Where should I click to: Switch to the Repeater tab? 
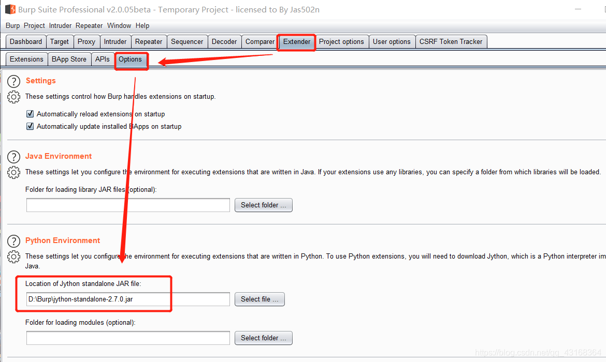149,42
